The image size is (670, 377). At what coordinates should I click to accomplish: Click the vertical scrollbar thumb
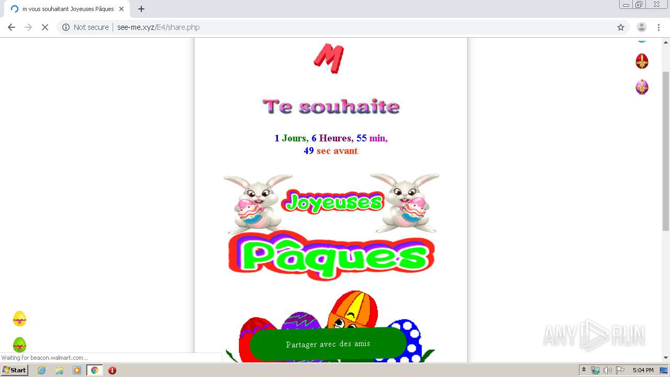pos(666,151)
